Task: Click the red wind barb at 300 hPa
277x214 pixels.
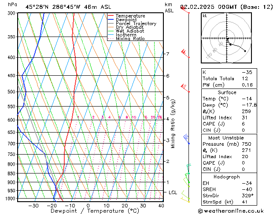Action: tap(185, 10)
